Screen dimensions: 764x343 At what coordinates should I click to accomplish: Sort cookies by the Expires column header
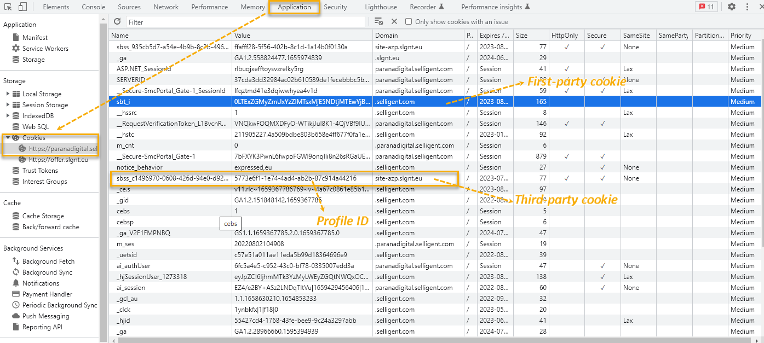494,36
